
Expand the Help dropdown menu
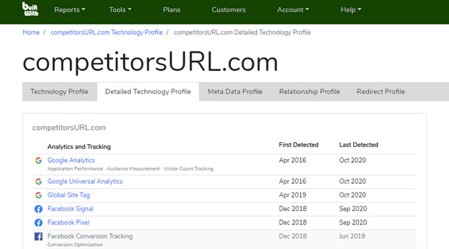351,10
